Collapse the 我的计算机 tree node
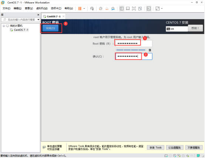The width and height of the screenshot is (205, 158). (x=4, y=26)
